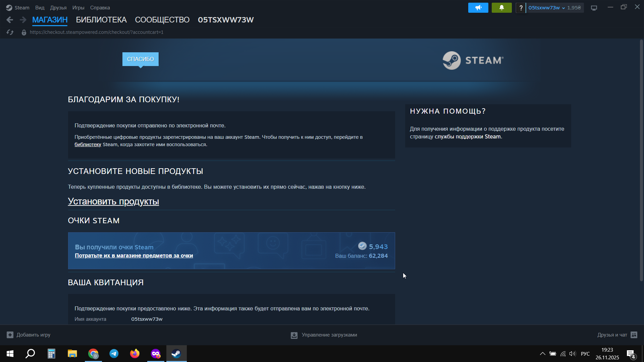The image size is (644, 362).
Task: Open the green notifications bell
Action: click(x=501, y=8)
